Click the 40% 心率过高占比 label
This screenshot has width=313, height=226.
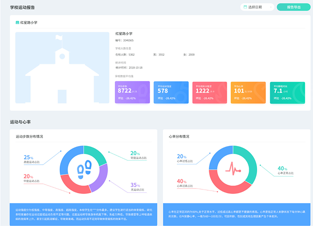(185, 183)
